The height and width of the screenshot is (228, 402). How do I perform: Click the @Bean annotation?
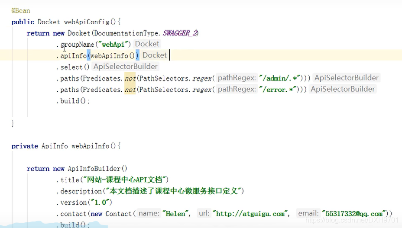click(21, 11)
